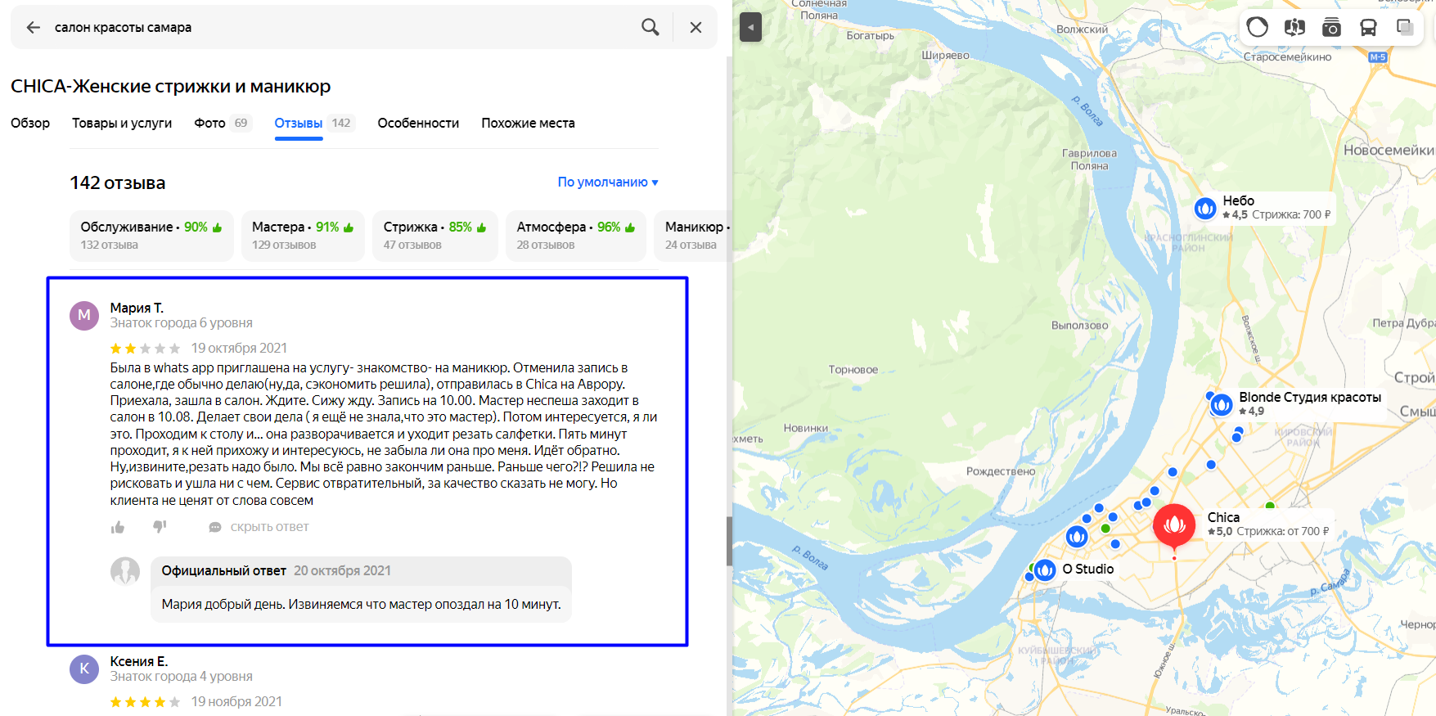Image resolution: width=1436 pixels, height=716 pixels.
Task: Click the review date 19 ноября 2021
Action: pyautogui.click(x=236, y=702)
